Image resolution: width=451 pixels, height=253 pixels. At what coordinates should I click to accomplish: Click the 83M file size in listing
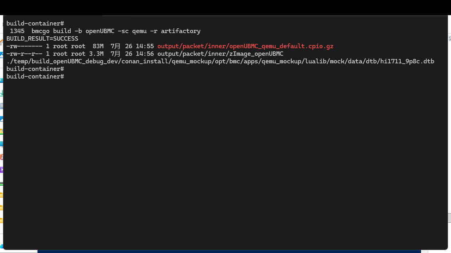(x=98, y=46)
